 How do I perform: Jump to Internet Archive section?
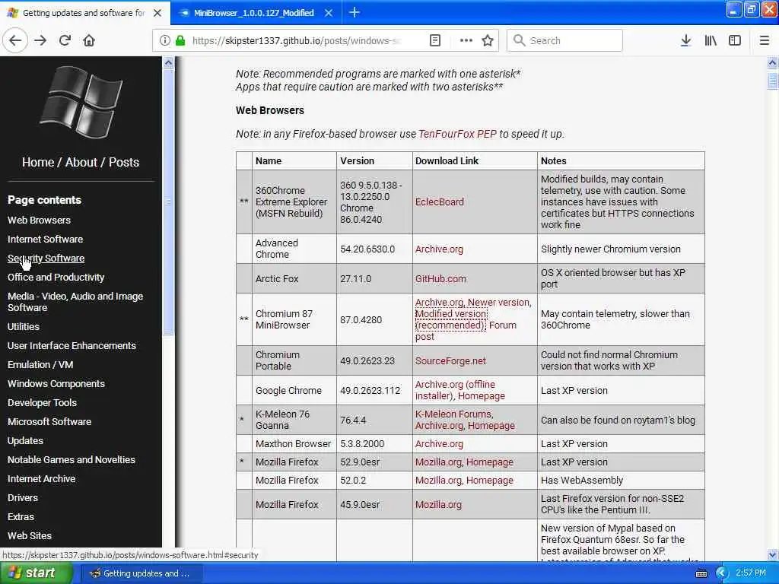[x=41, y=479]
